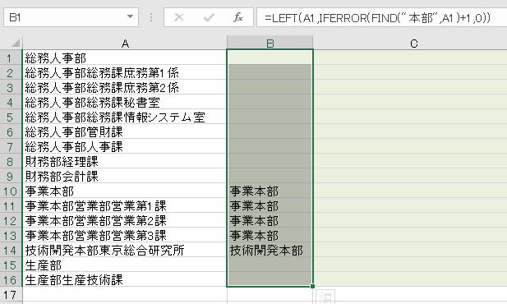Click cell containing 技術開発本部東京総合研究所
The image size is (507, 304).
click(125, 251)
